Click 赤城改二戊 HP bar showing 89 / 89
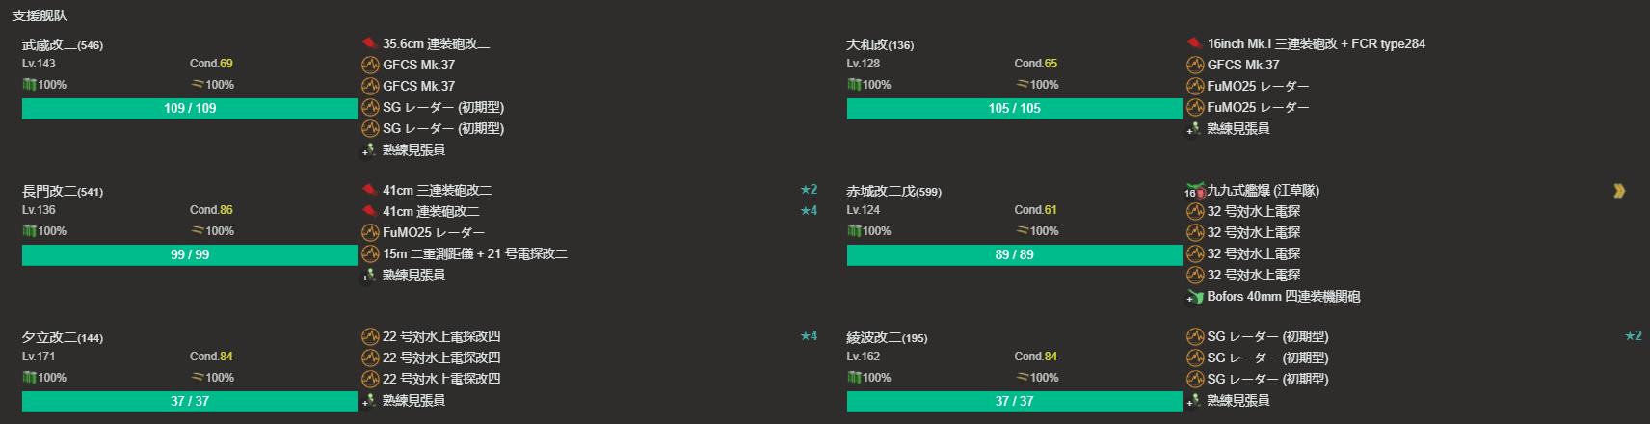 1015,255
